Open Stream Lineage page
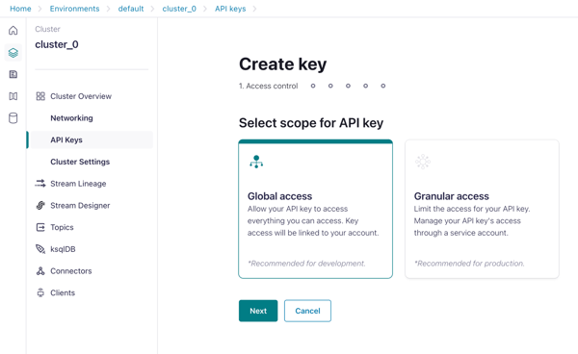 tap(78, 184)
